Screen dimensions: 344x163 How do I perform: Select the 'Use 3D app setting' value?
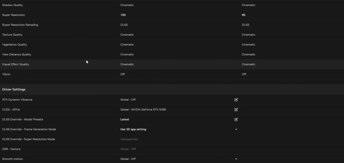point(133,129)
